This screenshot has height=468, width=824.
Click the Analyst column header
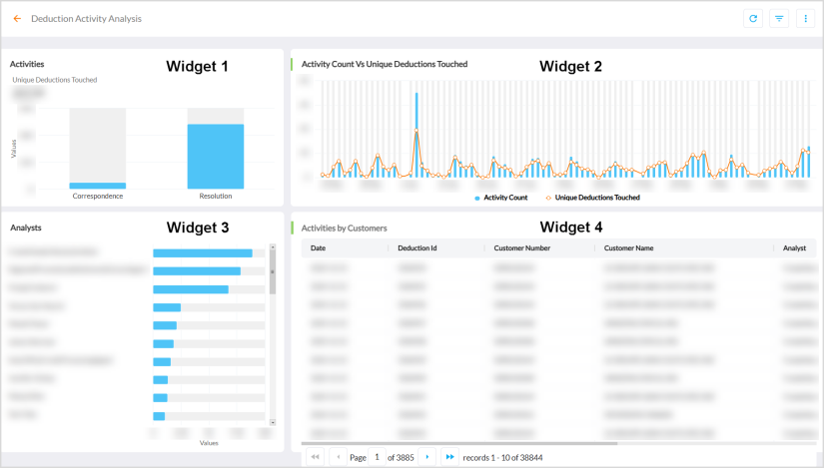point(795,247)
